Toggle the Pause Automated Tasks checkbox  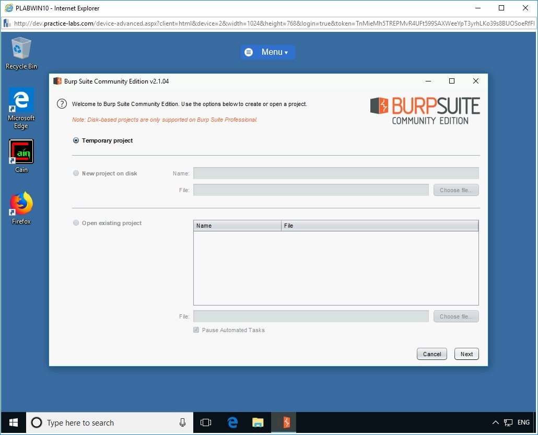(x=196, y=330)
